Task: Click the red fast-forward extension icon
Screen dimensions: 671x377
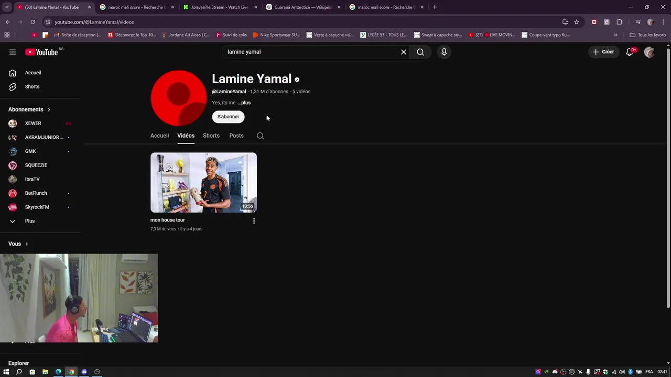Action: (594, 22)
